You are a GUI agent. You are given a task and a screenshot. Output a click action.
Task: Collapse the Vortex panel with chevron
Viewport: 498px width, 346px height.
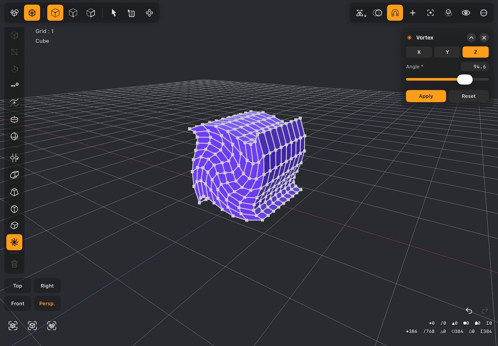[x=471, y=38]
